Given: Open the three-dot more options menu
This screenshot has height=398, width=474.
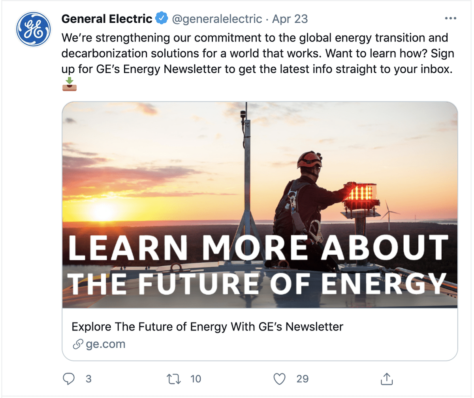Looking at the screenshot, I should (x=450, y=19).
